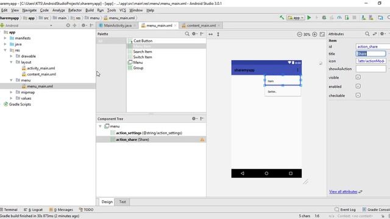
Task: Expand the values folder
Action: pyautogui.click(x=11, y=98)
